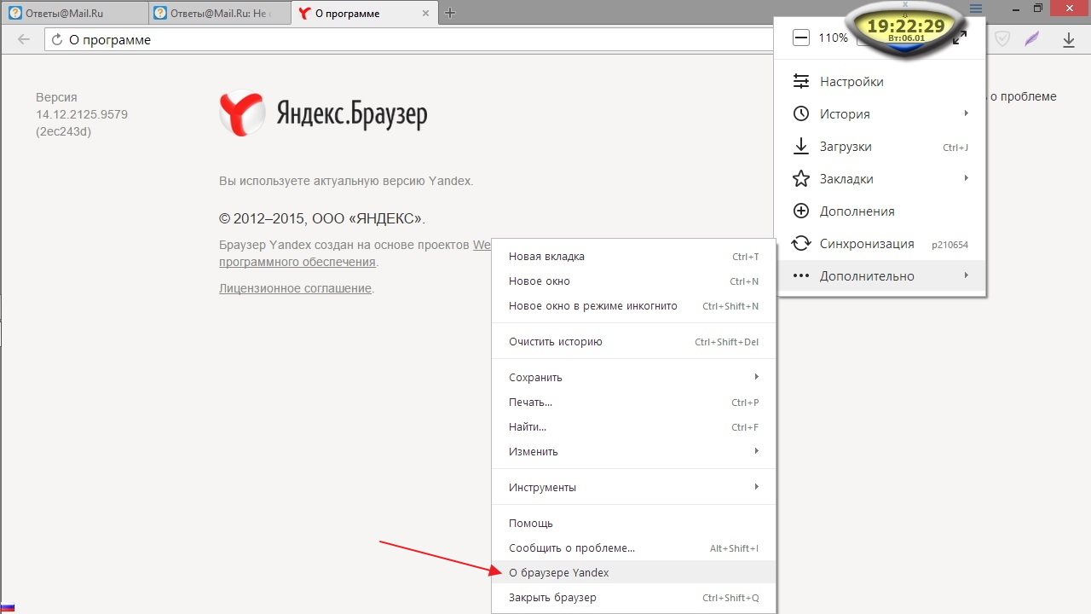
Task: Choose Закрыть браузер menu item
Action: (x=634, y=598)
